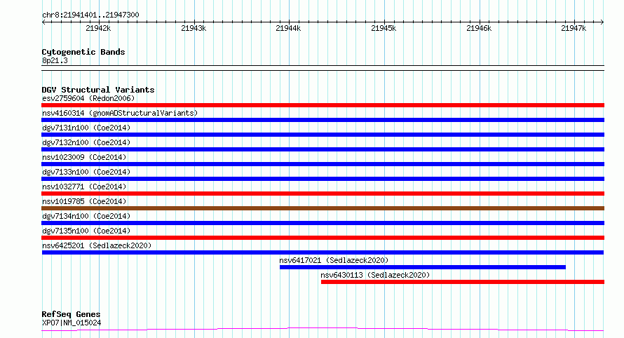Open gene label XPO7|NM_015024
This screenshot has height=338, width=624.
(x=72, y=323)
